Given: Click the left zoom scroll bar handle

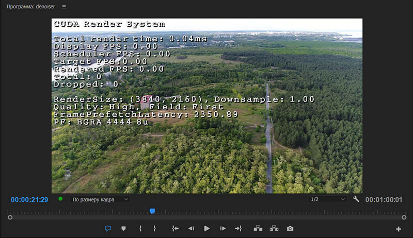Looking at the screenshot, I should point(10,217).
